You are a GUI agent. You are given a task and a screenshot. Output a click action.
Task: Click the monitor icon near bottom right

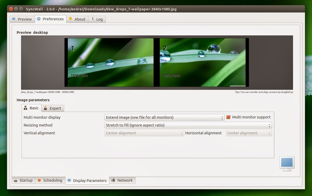[x=287, y=164]
